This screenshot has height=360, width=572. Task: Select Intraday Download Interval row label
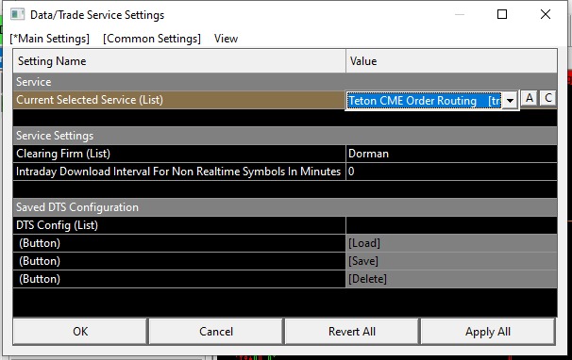click(x=178, y=172)
